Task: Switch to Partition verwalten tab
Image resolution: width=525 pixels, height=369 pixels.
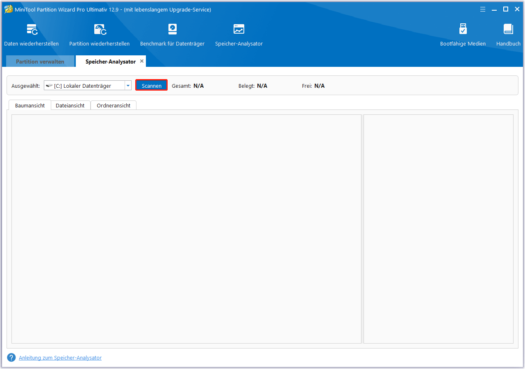Action: coord(40,61)
